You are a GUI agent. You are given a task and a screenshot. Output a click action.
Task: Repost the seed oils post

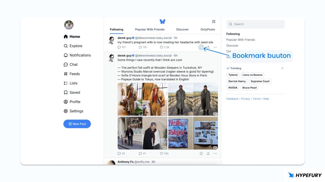tap(141, 47)
